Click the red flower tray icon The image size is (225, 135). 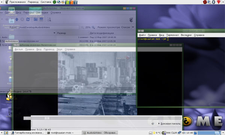point(205,2)
